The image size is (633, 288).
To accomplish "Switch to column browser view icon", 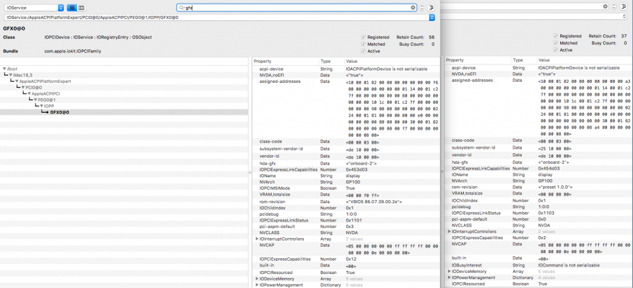I will coord(81,8).
